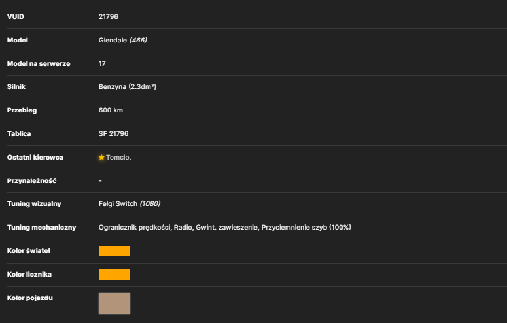The image size is (507, 323).
Task: Click the Przynależność dash value
Action: (100, 180)
